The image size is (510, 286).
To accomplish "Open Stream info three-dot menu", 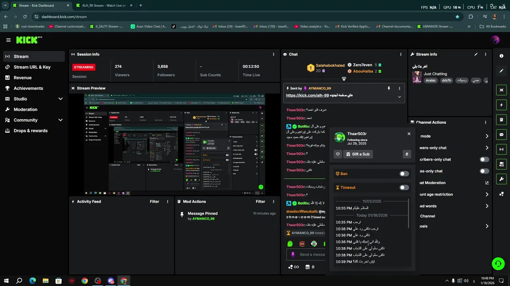I will (x=485, y=54).
